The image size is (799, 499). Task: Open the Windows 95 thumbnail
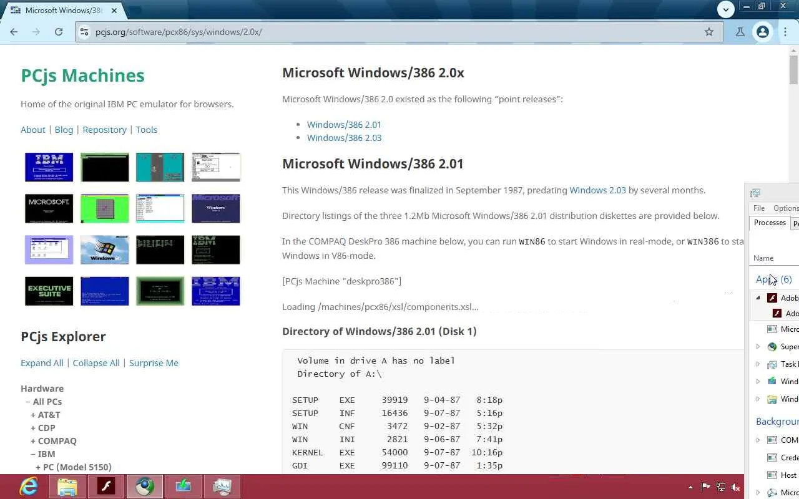(x=104, y=249)
